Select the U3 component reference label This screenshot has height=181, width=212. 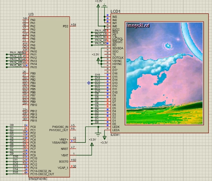pyautogui.click(x=31, y=14)
